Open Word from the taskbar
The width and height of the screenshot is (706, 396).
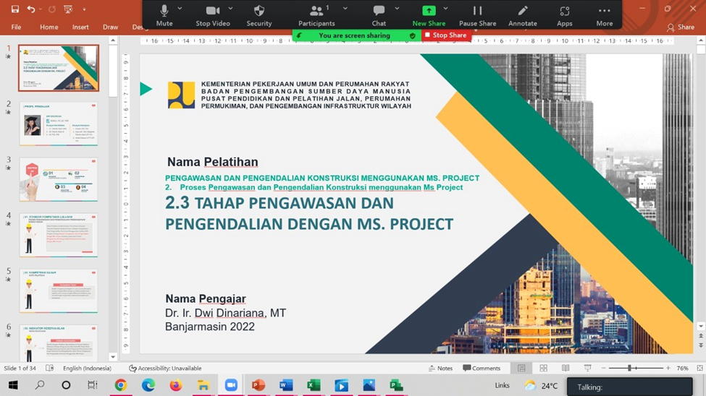coord(286,385)
